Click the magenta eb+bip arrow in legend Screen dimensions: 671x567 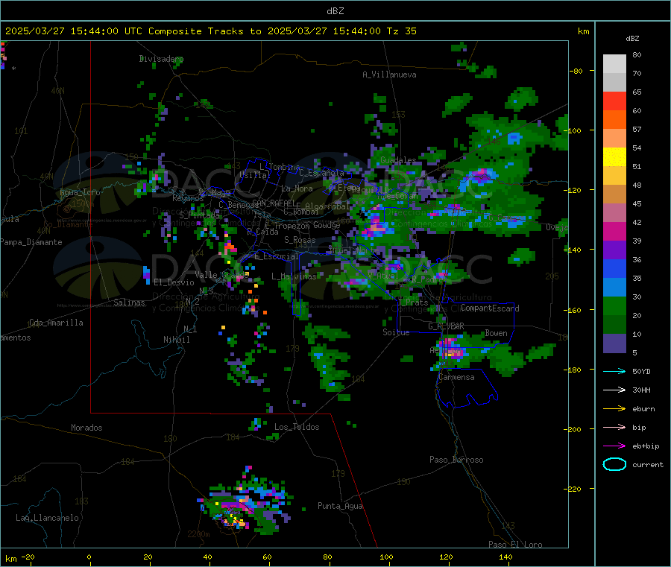coord(614,446)
